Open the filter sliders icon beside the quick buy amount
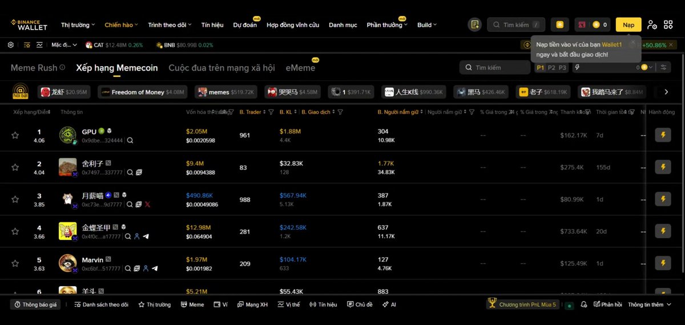685x325 pixels. click(663, 67)
